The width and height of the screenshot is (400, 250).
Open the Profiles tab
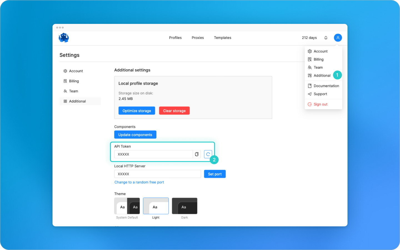[x=175, y=37]
